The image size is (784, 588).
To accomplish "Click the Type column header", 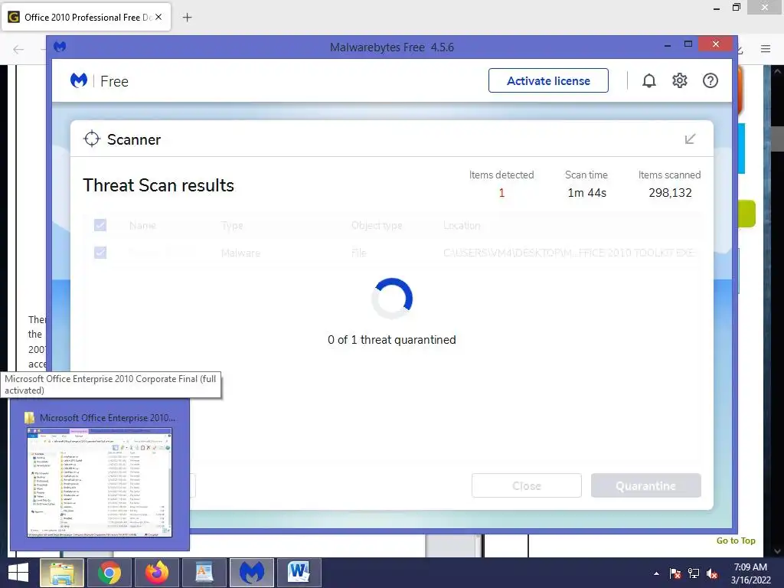I will point(232,226).
